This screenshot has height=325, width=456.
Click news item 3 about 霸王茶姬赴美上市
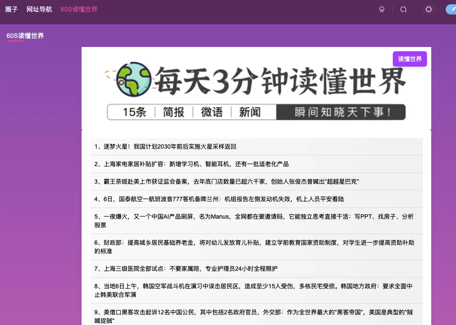pos(256,182)
